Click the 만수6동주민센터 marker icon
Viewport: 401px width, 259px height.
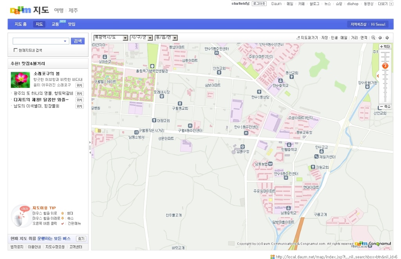tap(286, 178)
